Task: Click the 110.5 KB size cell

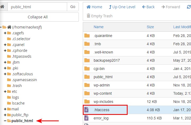Action: [x=154, y=118]
